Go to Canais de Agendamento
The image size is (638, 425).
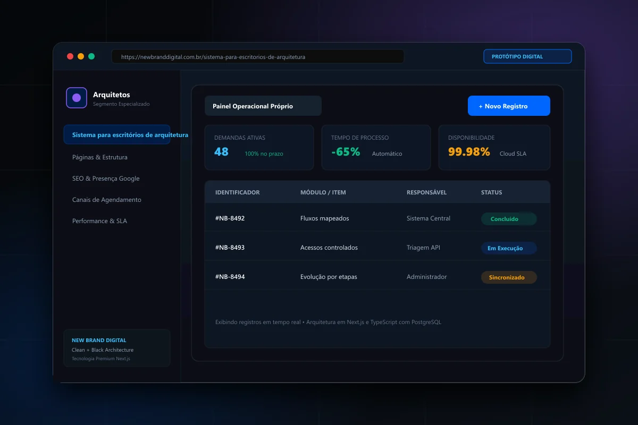point(107,200)
